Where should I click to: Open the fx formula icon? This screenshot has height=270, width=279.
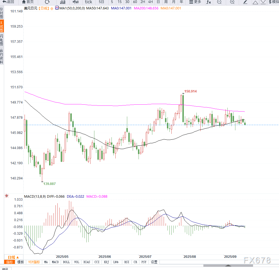click(209, 2)
